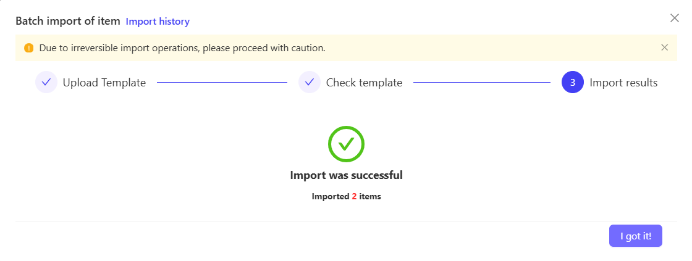Click the Imported 2 items summary text

click(x=347, y=197)
